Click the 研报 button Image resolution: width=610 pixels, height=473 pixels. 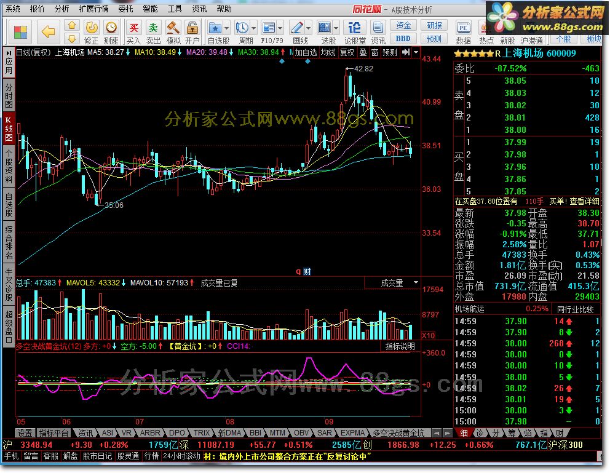point(434,25)
